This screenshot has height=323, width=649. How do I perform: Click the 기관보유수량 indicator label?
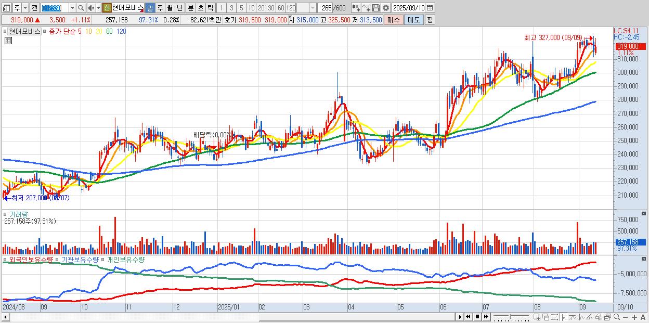point(81,259)
